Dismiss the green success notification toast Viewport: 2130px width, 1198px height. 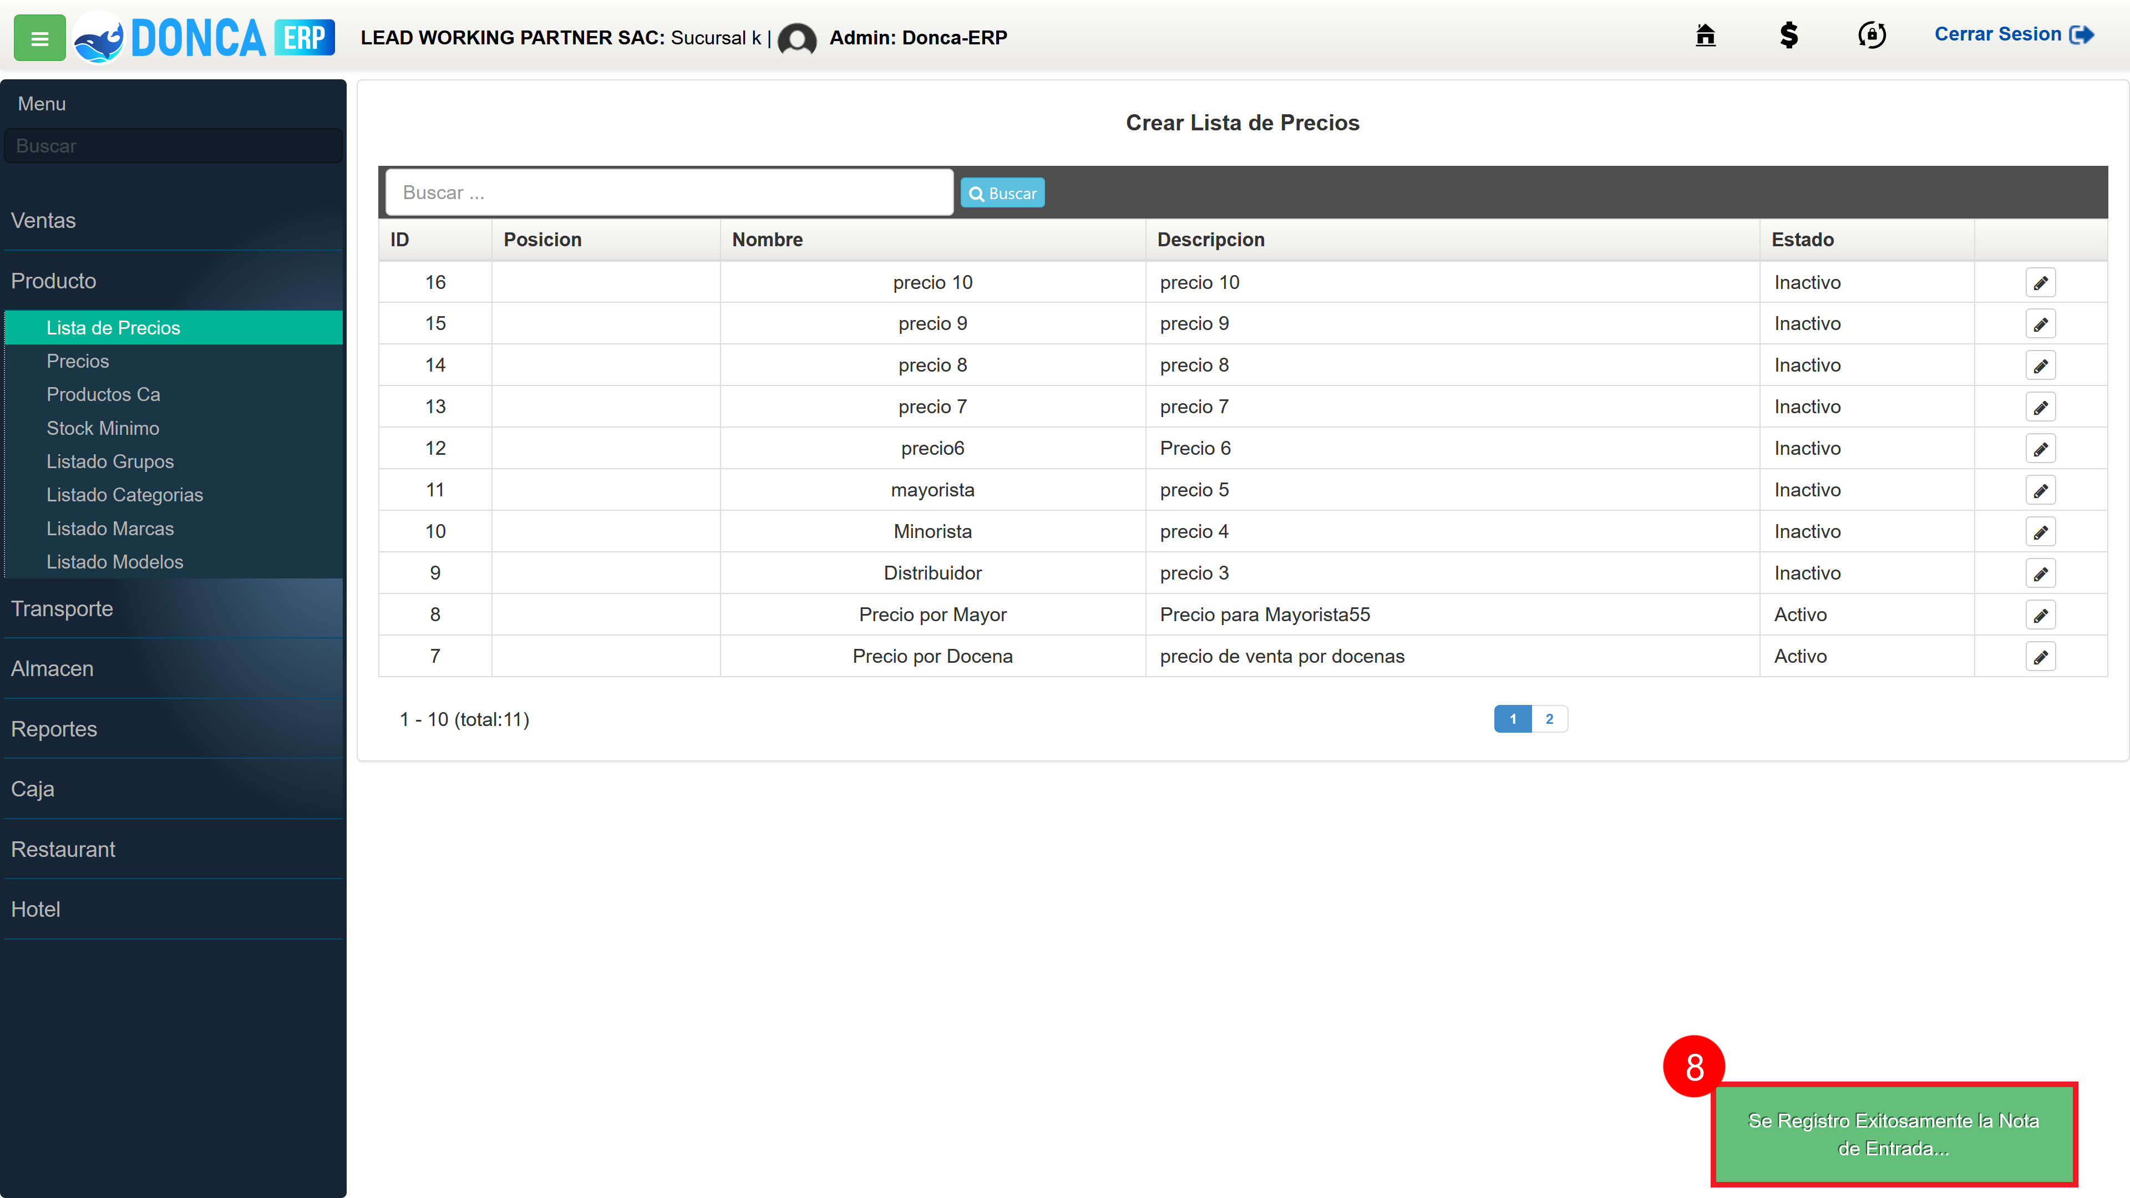1894,1134
